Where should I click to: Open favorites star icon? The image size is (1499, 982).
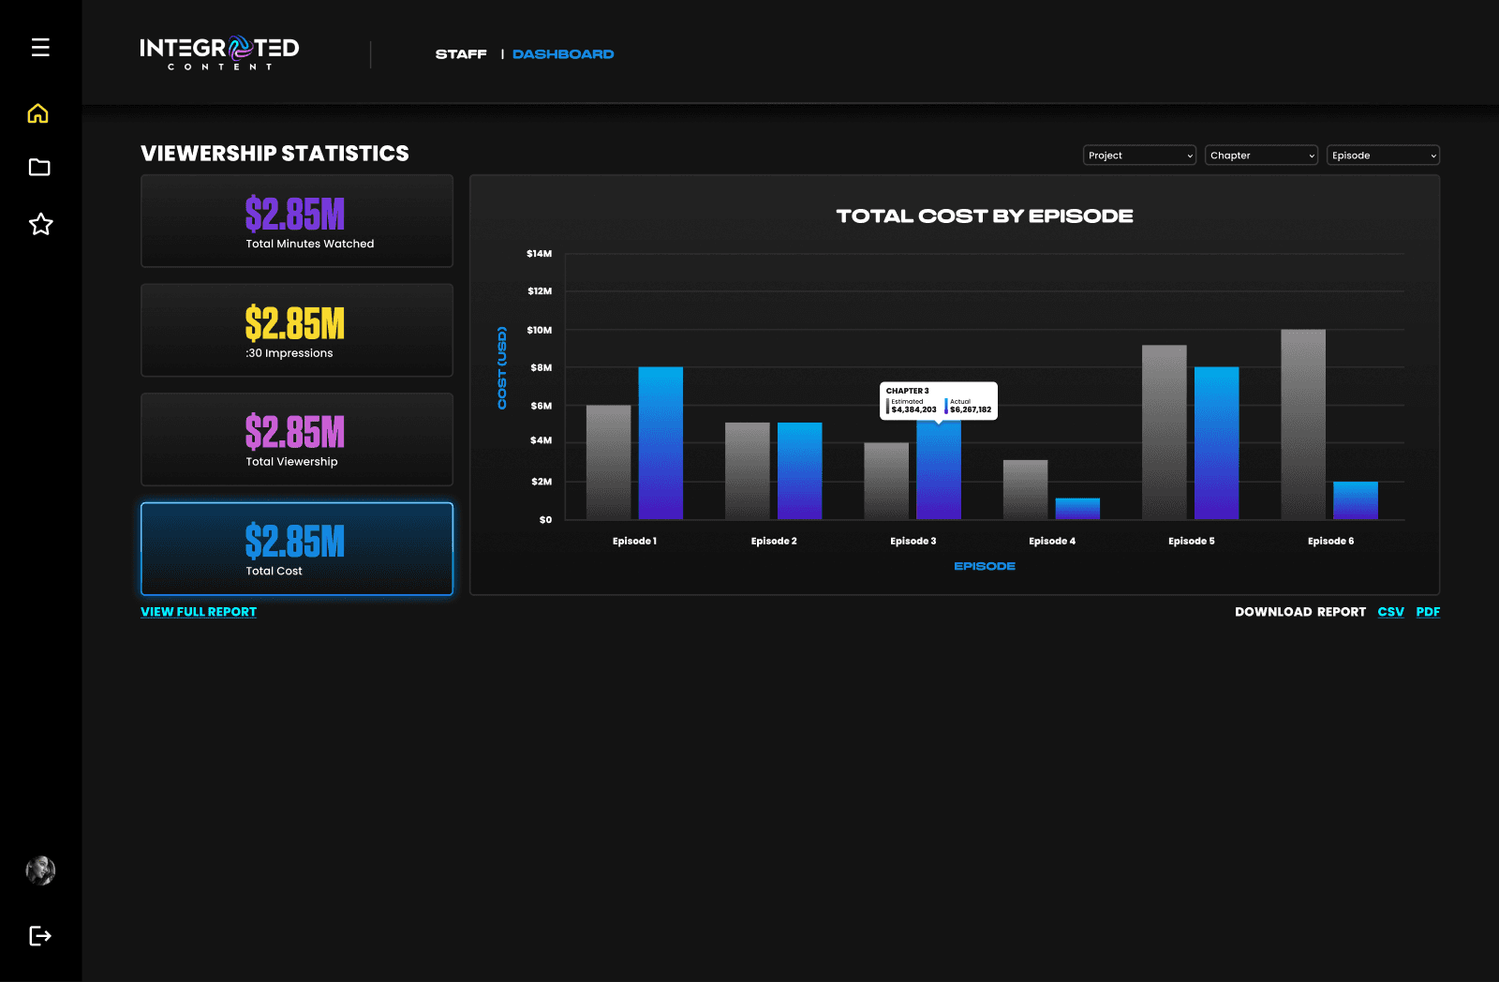point(40,224)
